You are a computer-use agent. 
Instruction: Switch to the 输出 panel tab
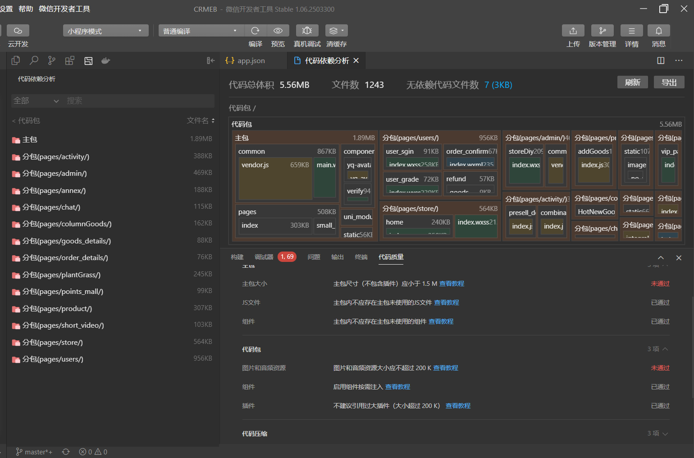coord(338,257)
